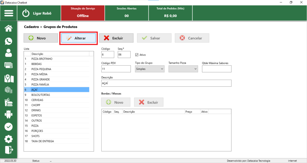Click the top Novo button
The image size is (307, 163).
41,38
